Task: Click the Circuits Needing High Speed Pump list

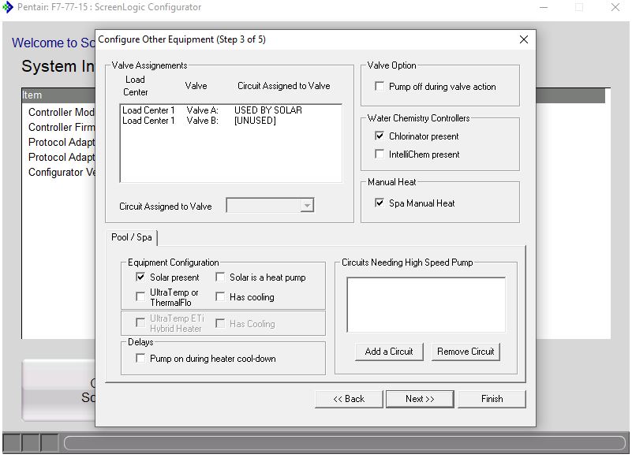Action: point(426,304)
